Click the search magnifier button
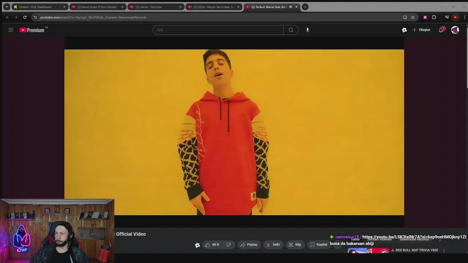Viewport: 468px width, 263px height. click(291, 30)
